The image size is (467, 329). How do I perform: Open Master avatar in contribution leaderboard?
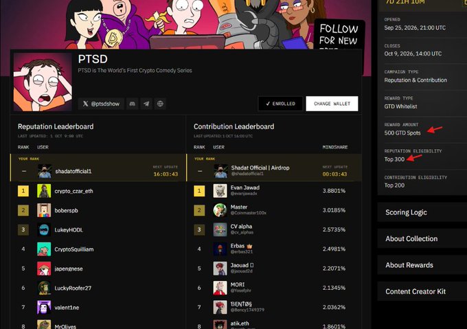220,210
